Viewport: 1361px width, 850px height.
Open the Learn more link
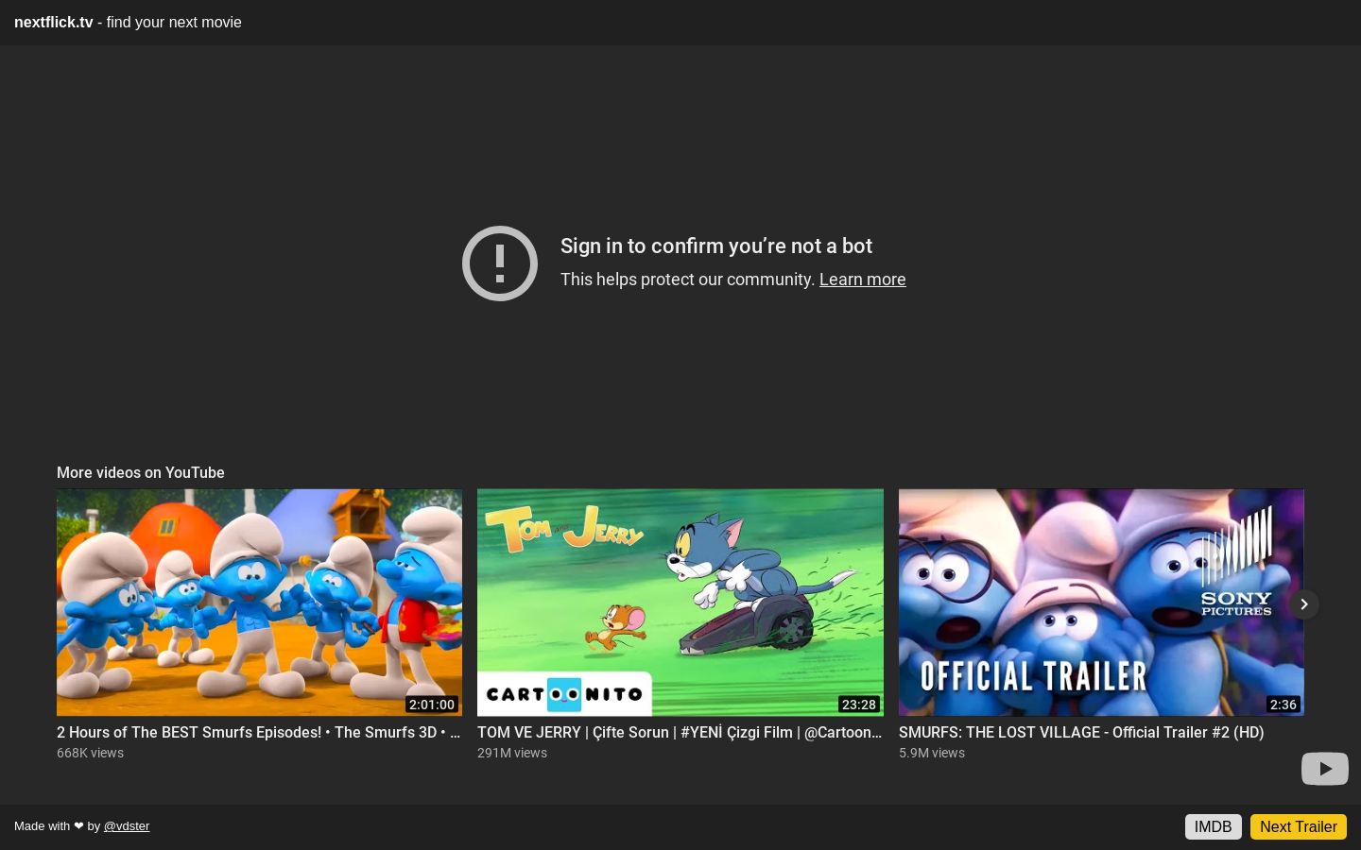point(862,280)
